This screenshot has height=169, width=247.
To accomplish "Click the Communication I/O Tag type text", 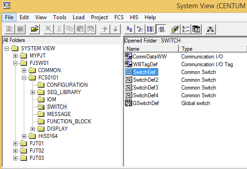I will pyautogui.click(x=207, y=64).
